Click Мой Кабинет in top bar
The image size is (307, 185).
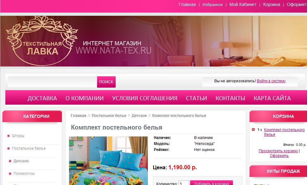[243, 4]
